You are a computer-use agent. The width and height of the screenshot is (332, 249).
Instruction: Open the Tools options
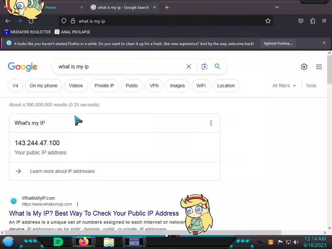pos(311,86)
